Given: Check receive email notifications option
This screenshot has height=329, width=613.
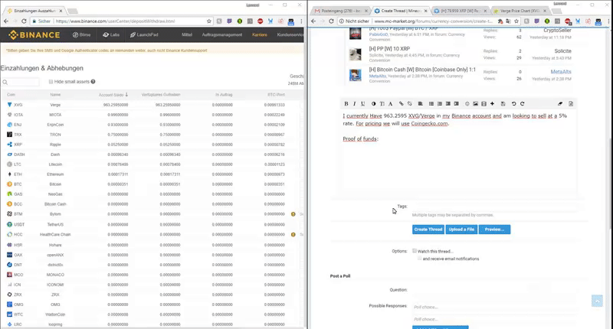Looking at the screenshot, I should tap(419, 259).
